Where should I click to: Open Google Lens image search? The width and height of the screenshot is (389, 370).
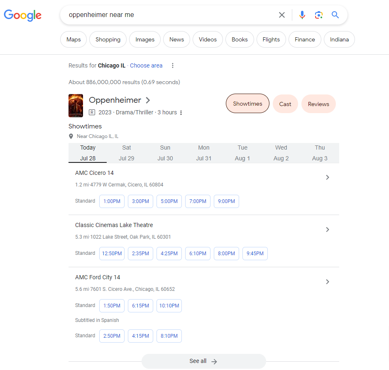tap(319, 15)
